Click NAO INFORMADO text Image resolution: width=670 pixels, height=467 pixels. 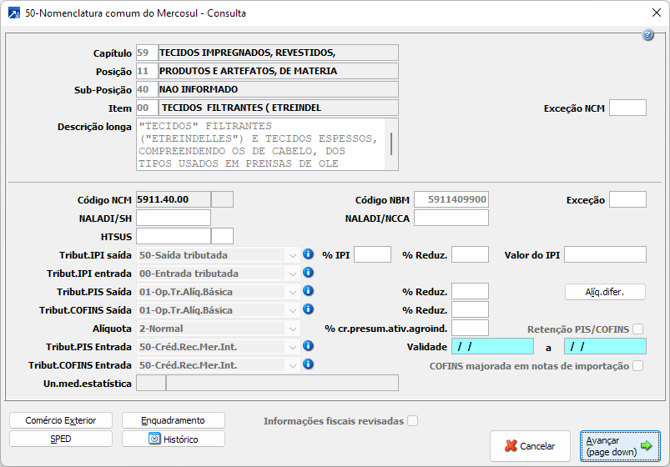point(199,89)
